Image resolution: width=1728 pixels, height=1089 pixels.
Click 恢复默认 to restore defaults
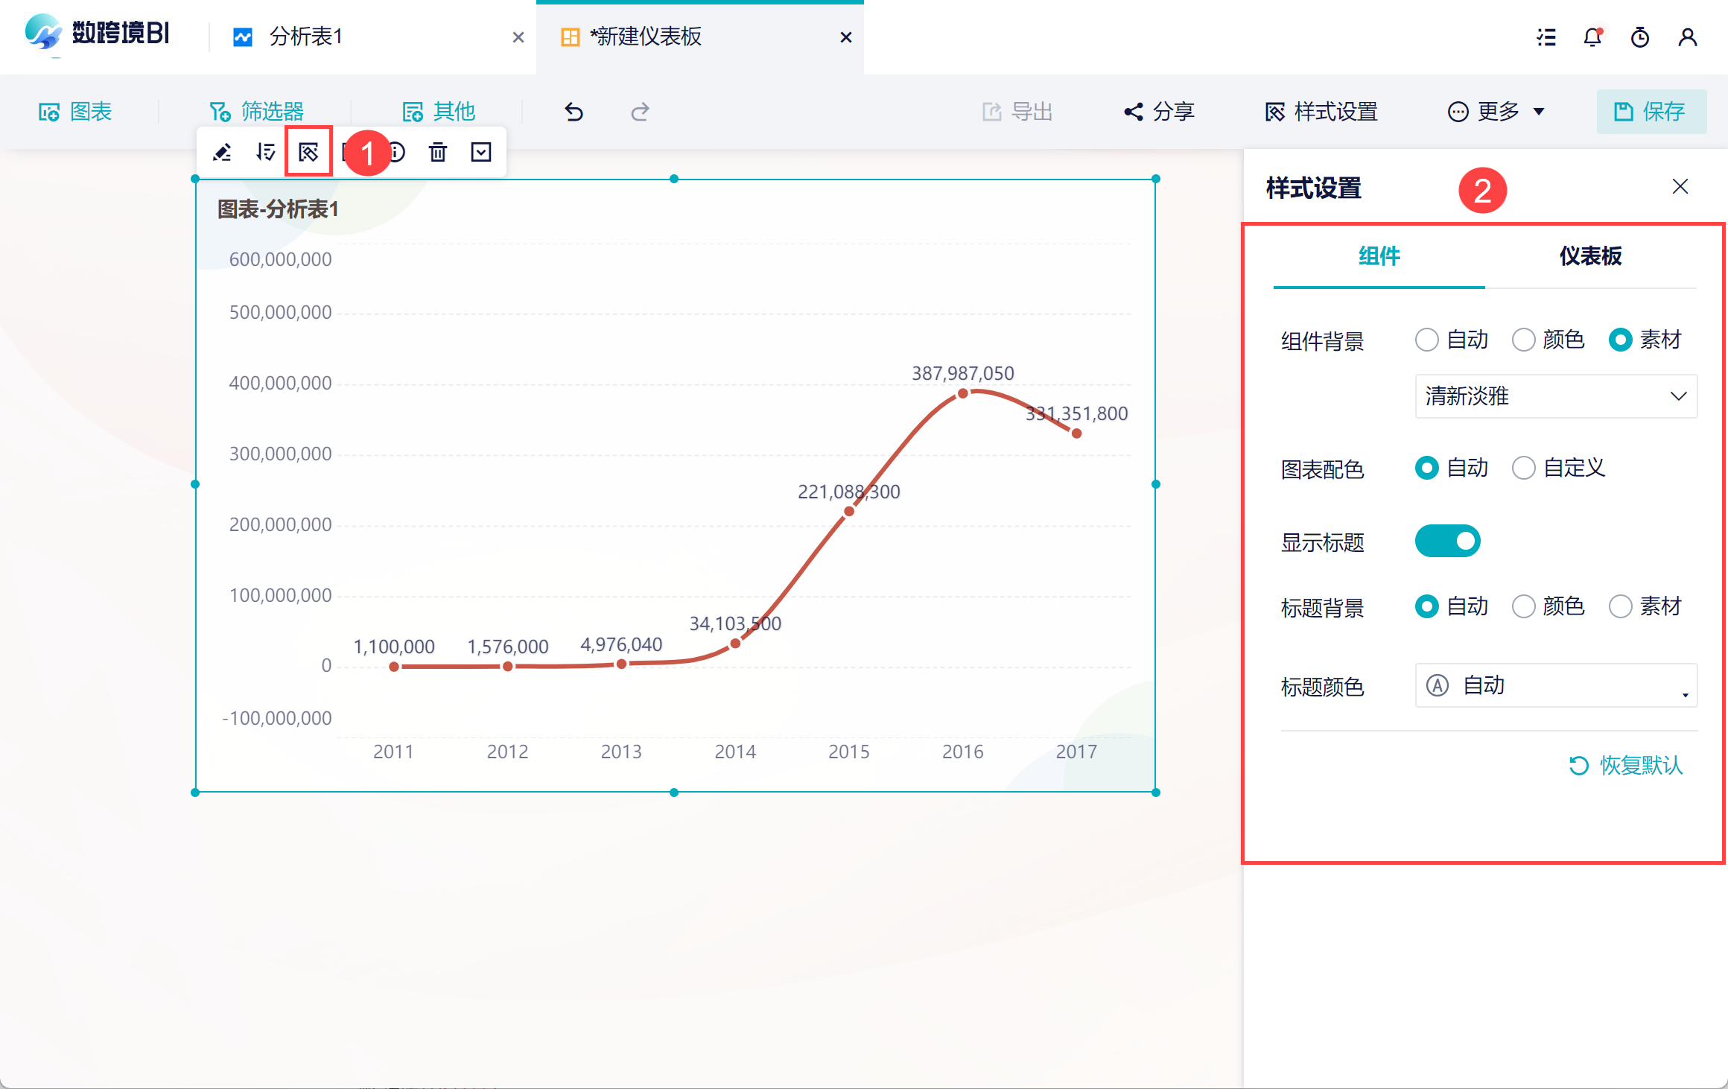point(1626,765)
